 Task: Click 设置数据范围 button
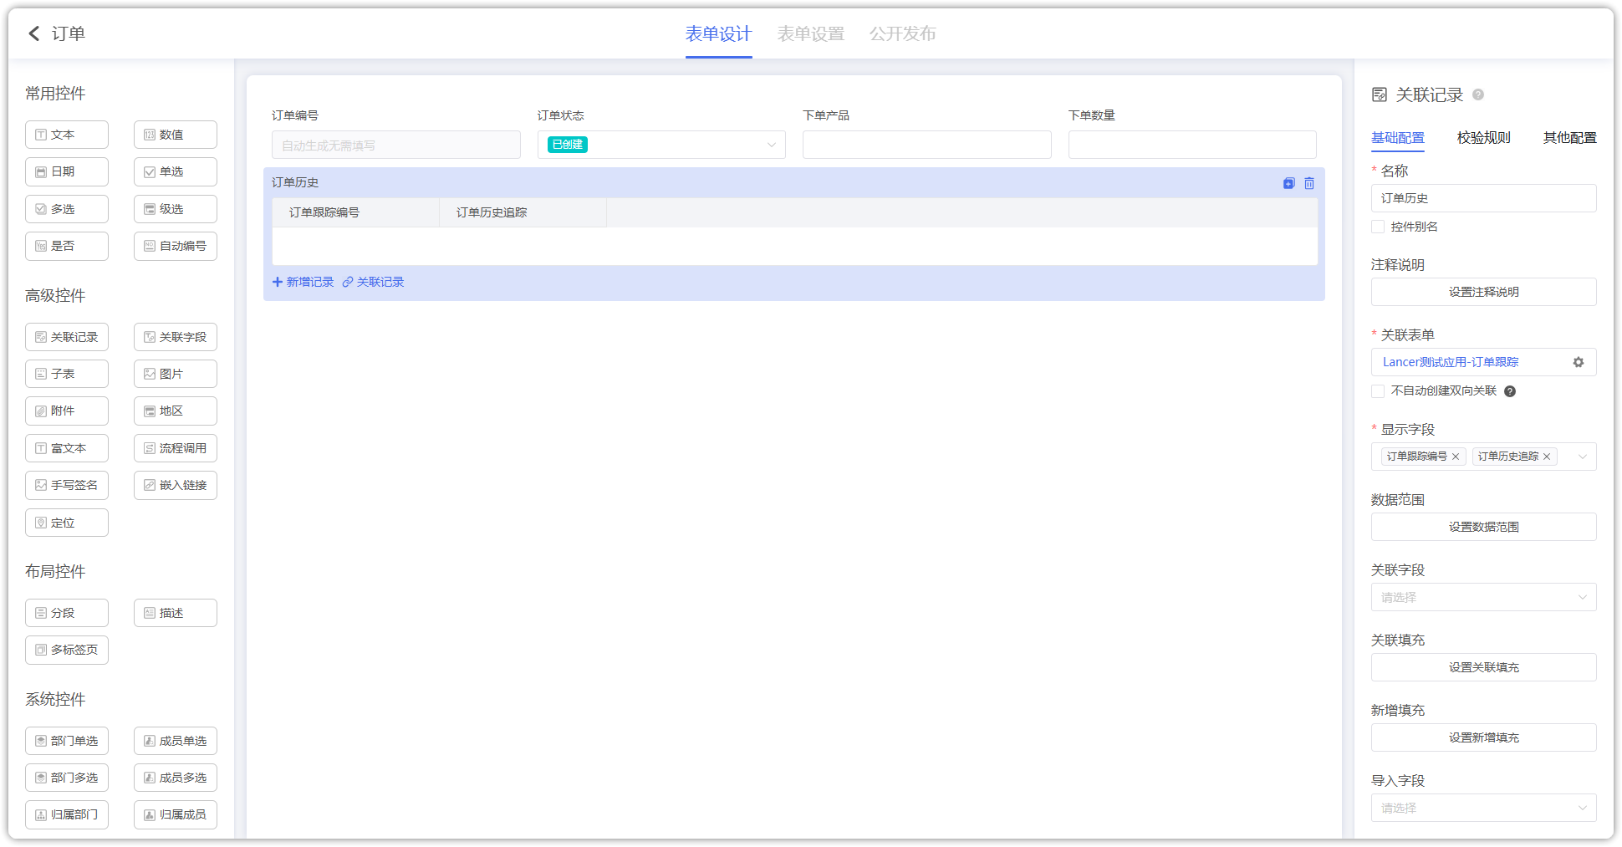point(1483,527)
